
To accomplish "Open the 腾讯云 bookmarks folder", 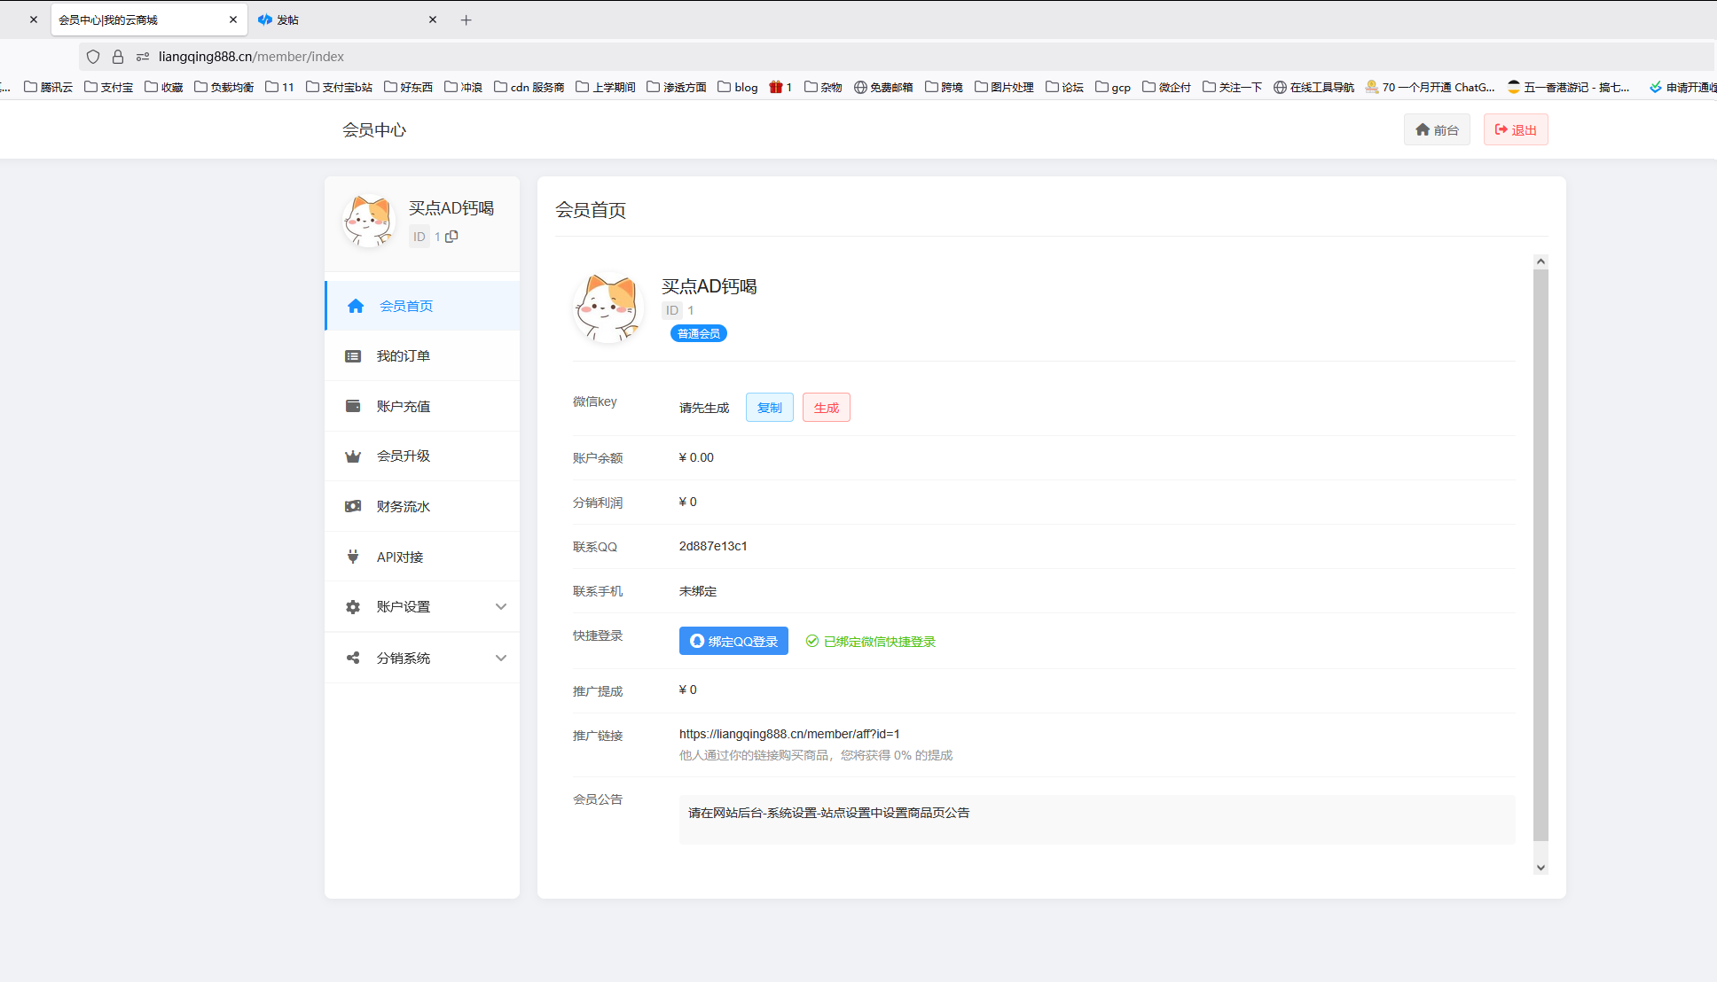I will pos(48,87).
